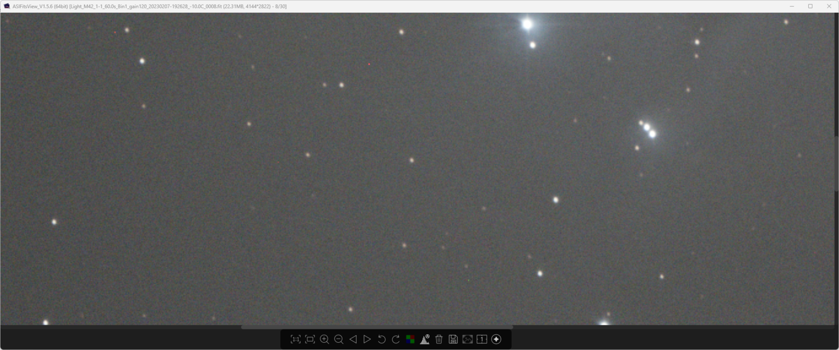The height and width of the screenshot is (350, 839).
Task: Go to next image
Action: 367,339
